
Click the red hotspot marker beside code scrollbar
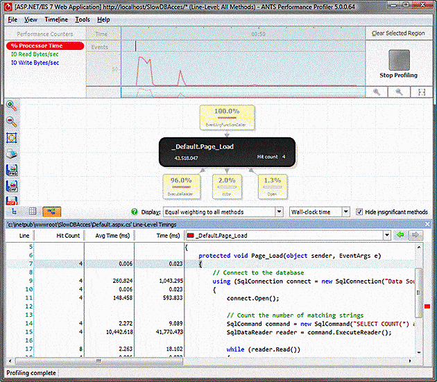[x=427, y=306]
